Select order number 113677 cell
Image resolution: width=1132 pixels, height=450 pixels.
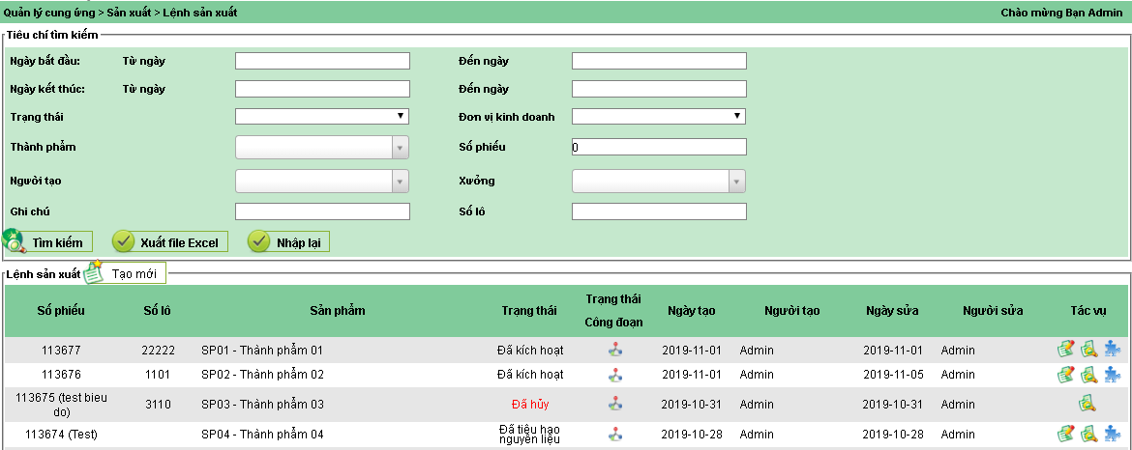(61, 350)
